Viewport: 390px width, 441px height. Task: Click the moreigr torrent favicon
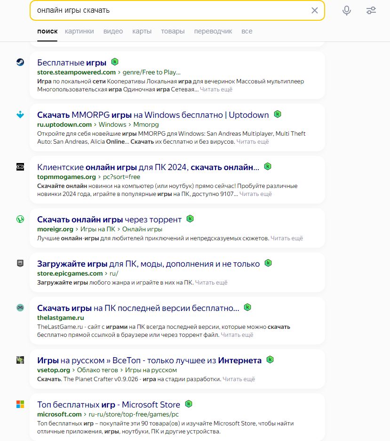(20, 219)
